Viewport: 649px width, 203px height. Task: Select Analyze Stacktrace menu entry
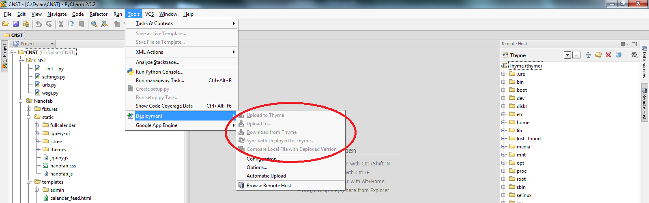(181, 62)
